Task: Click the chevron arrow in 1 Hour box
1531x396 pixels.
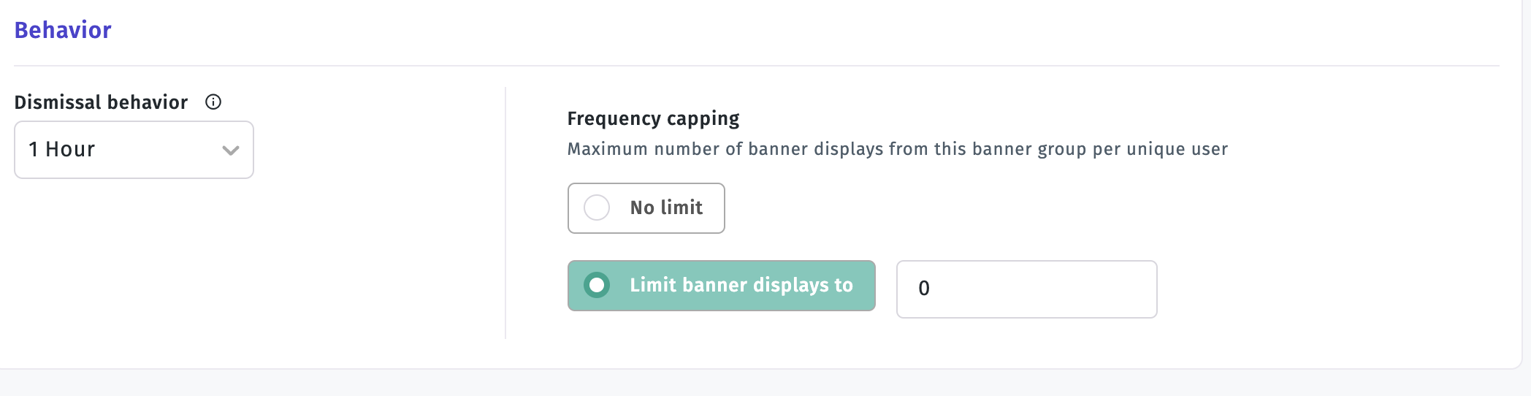Action: 231,151
